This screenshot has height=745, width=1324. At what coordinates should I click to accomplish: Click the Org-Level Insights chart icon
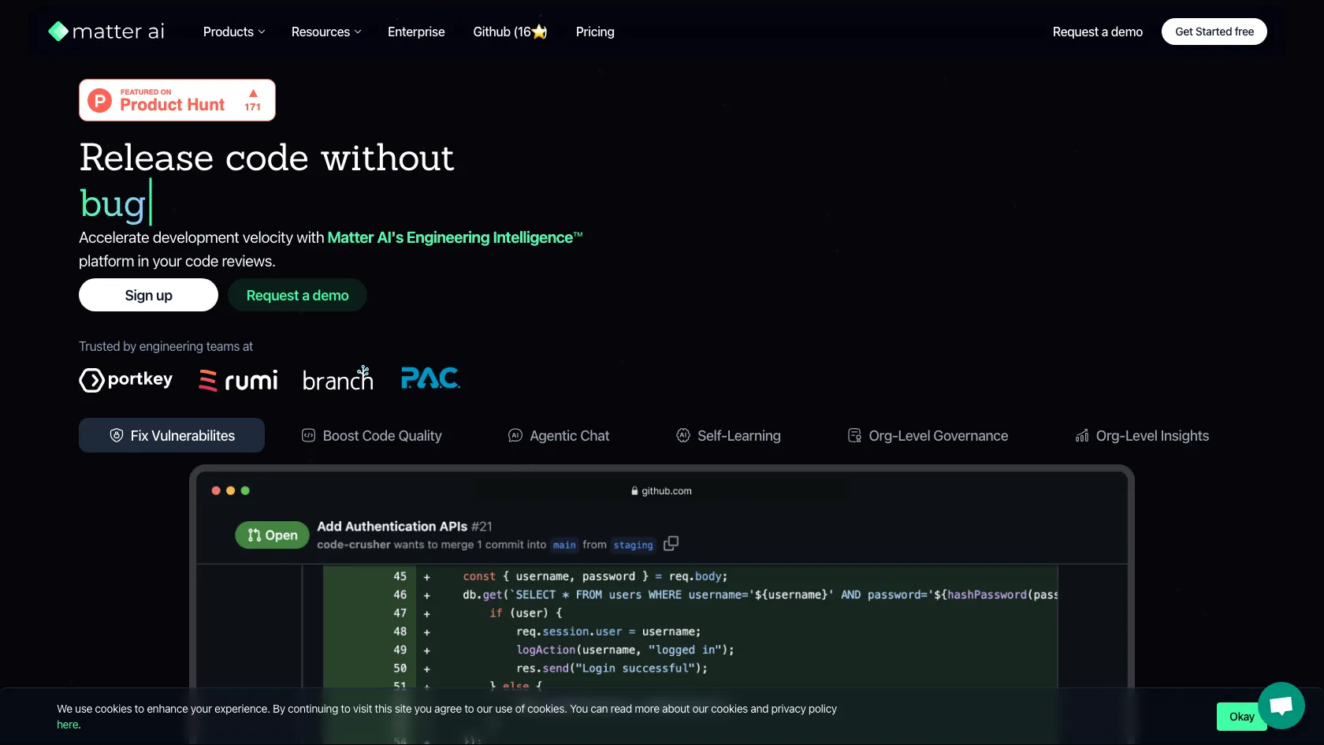coord(1082,435)
